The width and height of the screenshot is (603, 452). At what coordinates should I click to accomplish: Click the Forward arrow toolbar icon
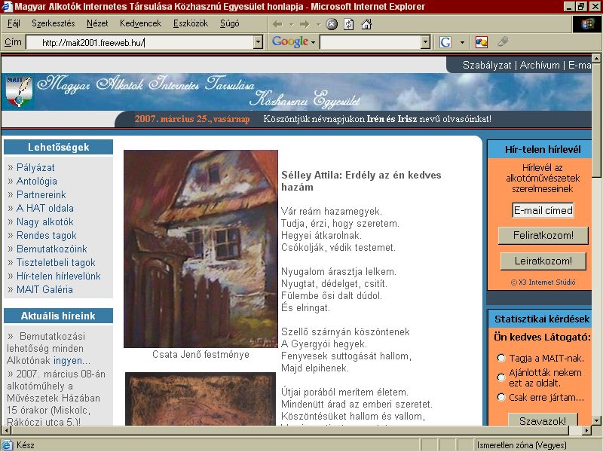(x=305, y=24)
